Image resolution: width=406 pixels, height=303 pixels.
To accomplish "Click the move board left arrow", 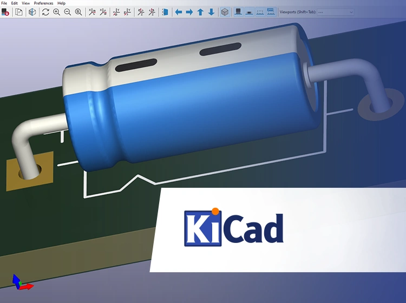I will point(179,12).
